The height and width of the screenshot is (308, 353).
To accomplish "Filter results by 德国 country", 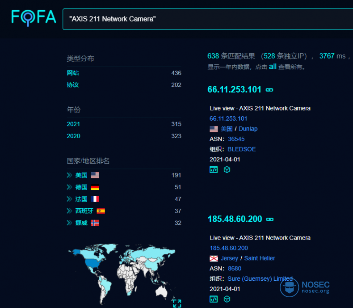I will click(81, 187).
